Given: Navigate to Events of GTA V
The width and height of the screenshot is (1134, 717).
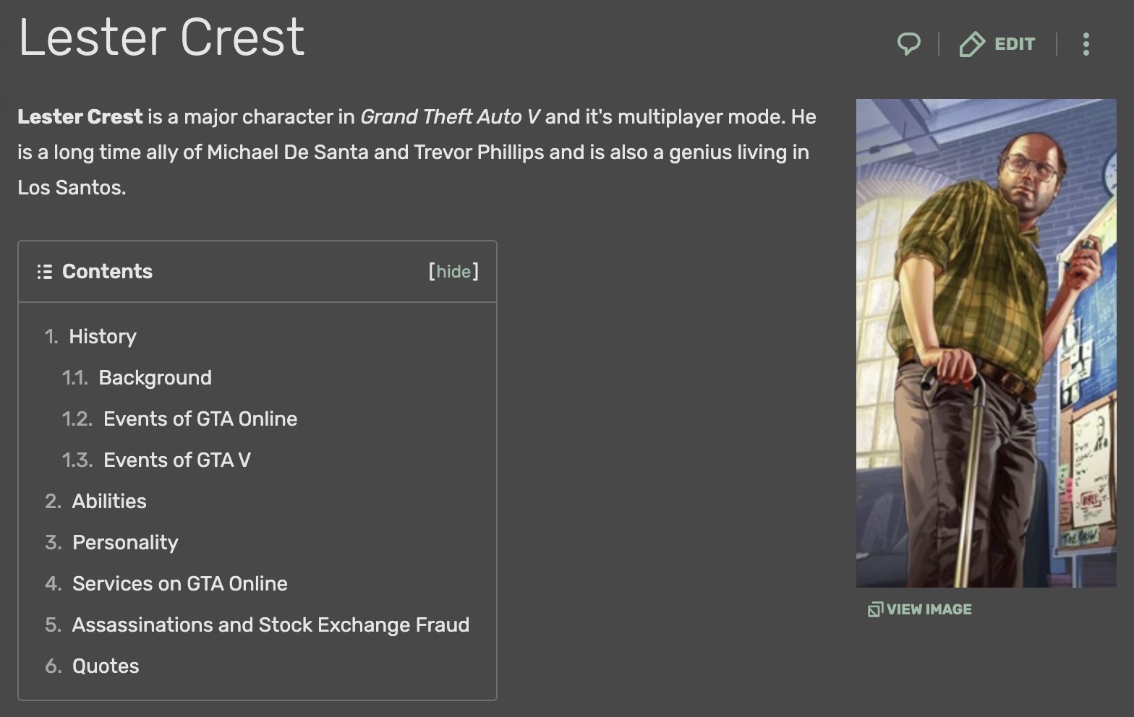Looking at the screenshot, I should click(x=177, y=460).
